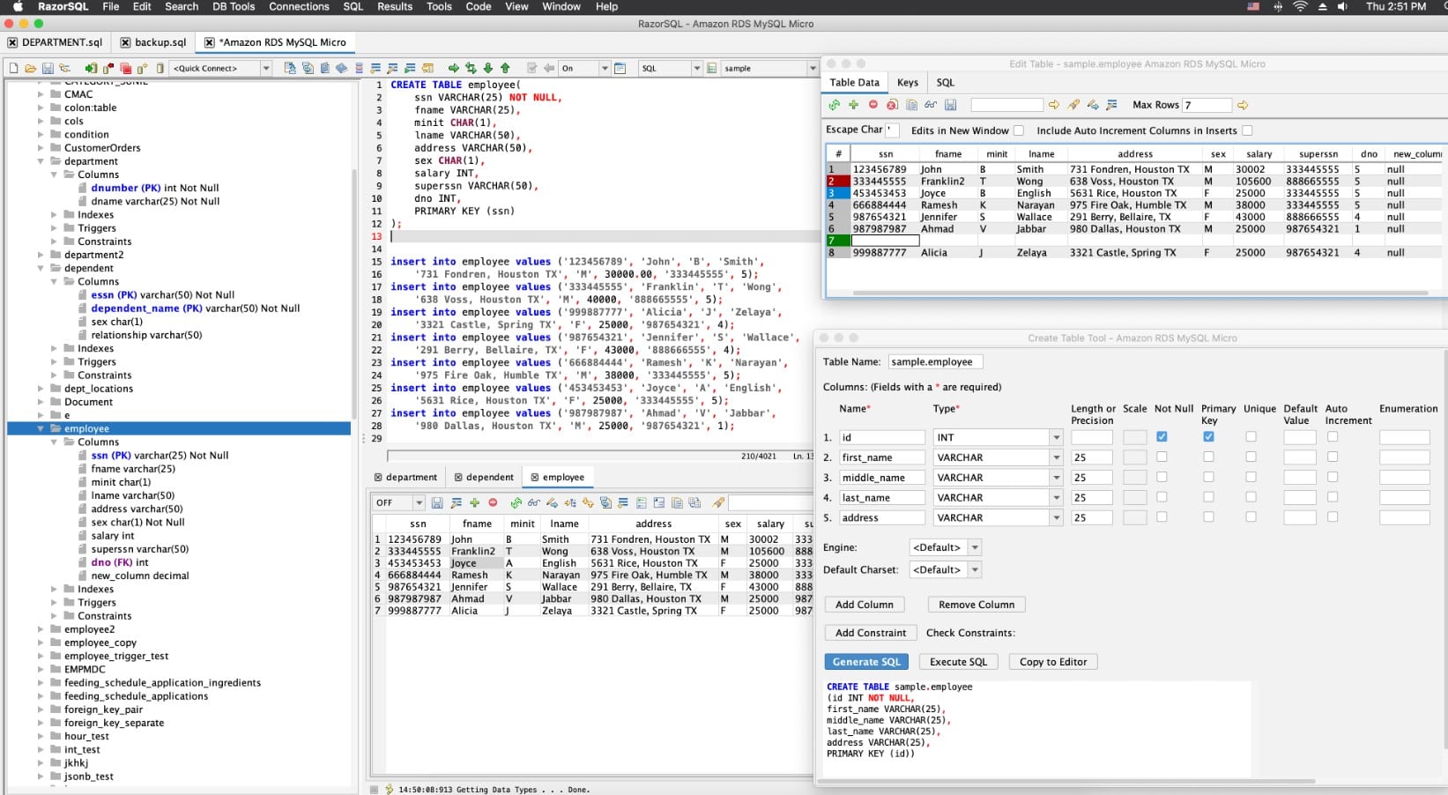Click volume icon in macOS menu bar
The width and height of the screenshot is (1448, 795).
[x=1342, y=6]
